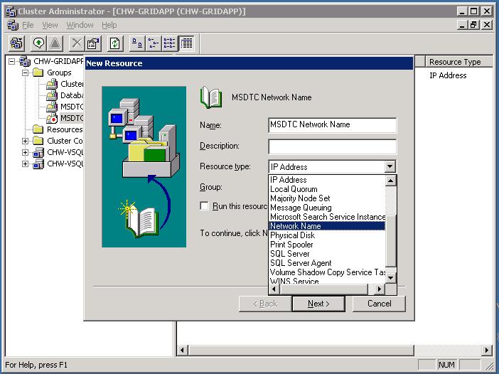Select the offline MSDTC group with red arrow
This screenshot has width=499, height=374.
pyautogui.click(x=72, y=118)
